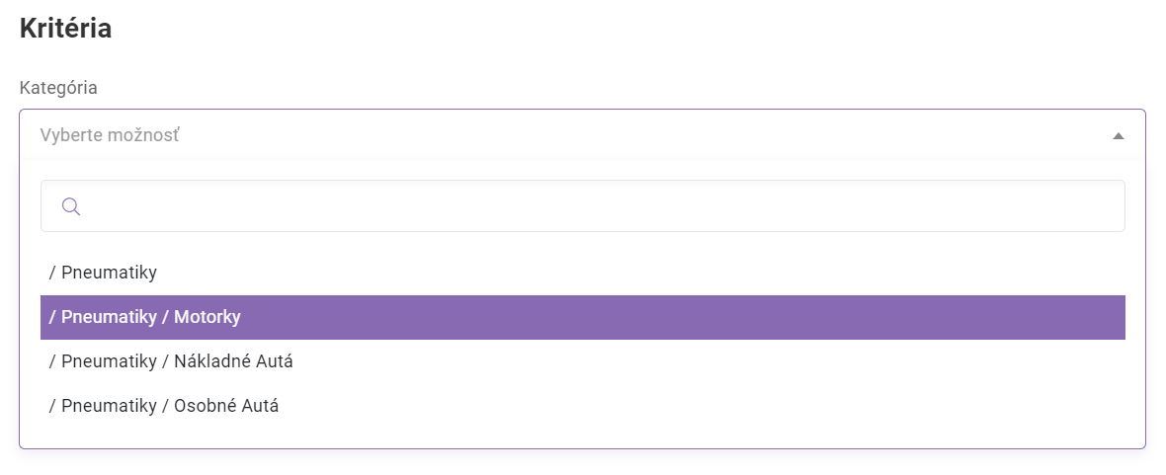
Task: Click the 'Kategória' field label
Action: (x=58, y=87)
